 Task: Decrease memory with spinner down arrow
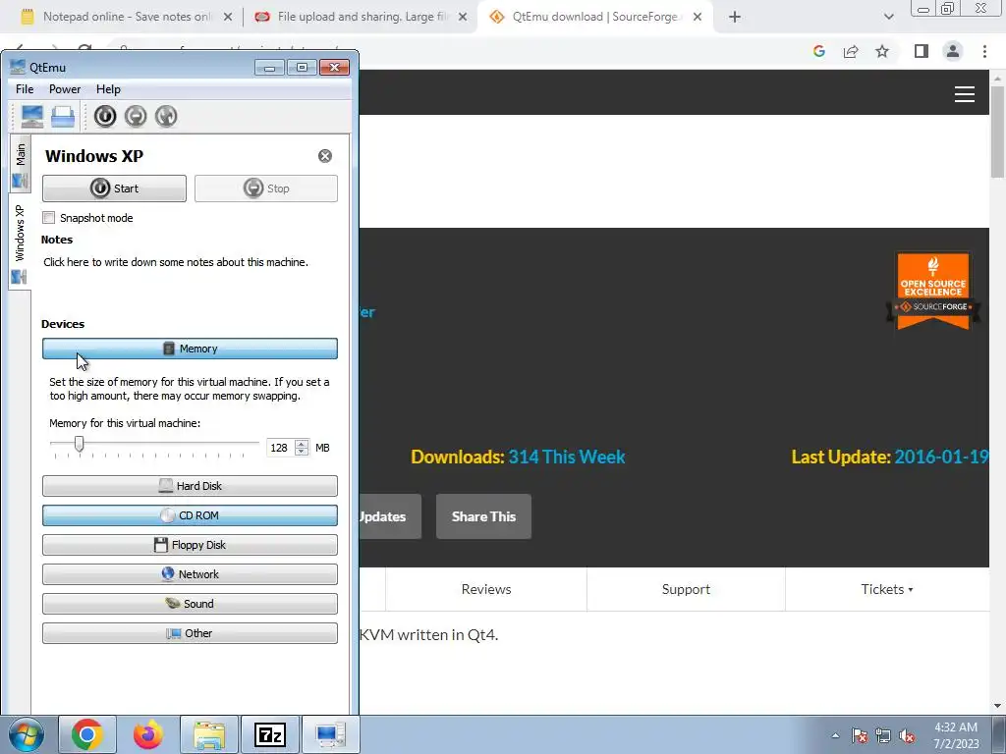(302, 452)
